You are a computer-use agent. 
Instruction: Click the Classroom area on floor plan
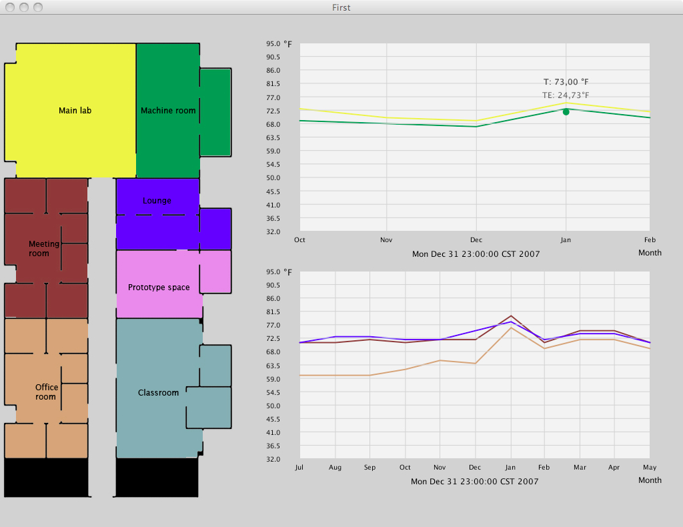point(159,388)
